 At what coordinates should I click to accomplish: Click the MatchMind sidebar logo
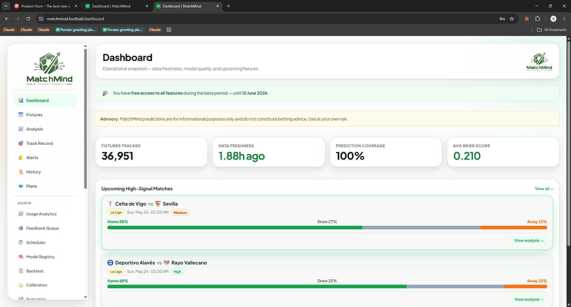[49, 69]
